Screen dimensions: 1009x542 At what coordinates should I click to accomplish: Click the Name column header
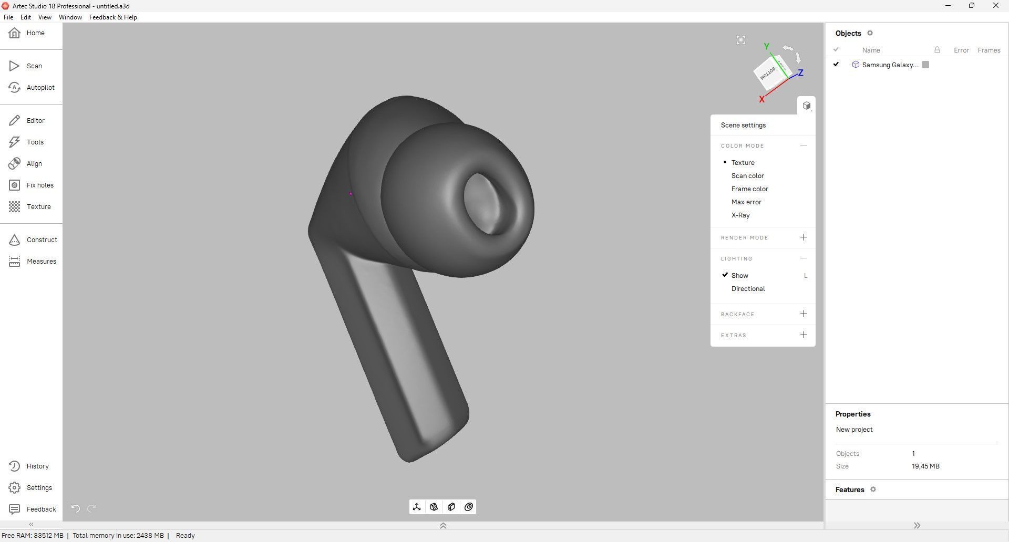point(871,50)
